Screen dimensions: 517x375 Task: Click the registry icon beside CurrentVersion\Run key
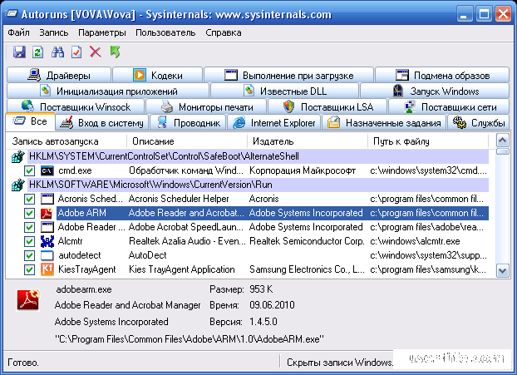[x=18, y=185]
